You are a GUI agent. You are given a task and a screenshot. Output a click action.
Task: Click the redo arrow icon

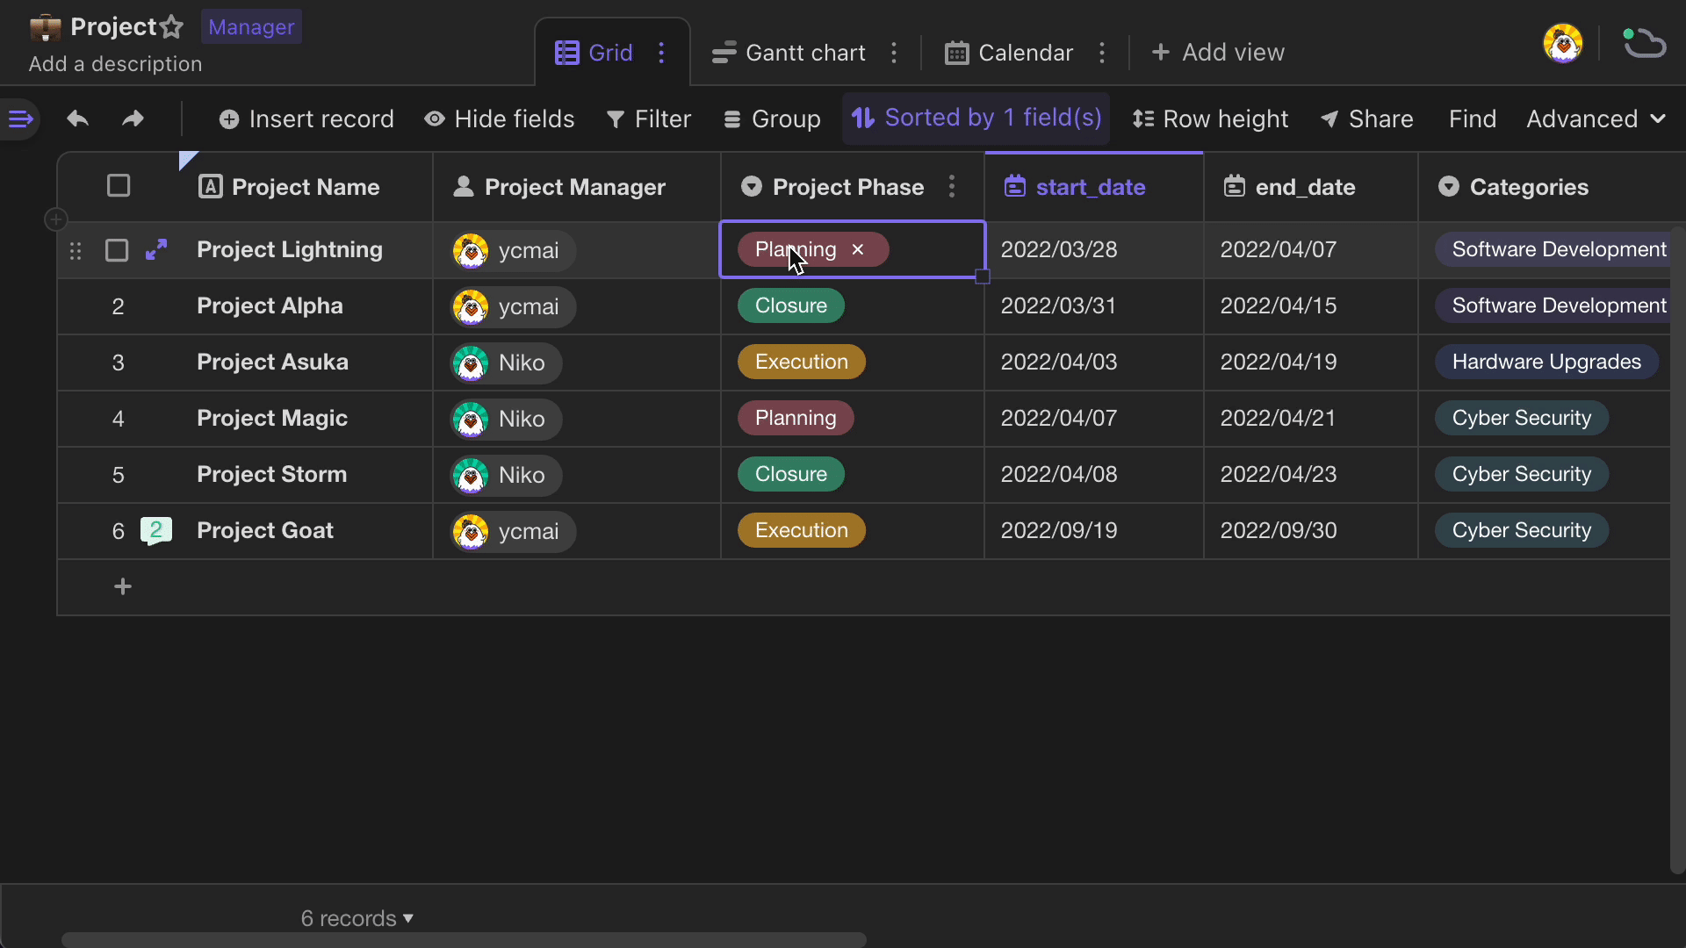(x=132, y=118)
